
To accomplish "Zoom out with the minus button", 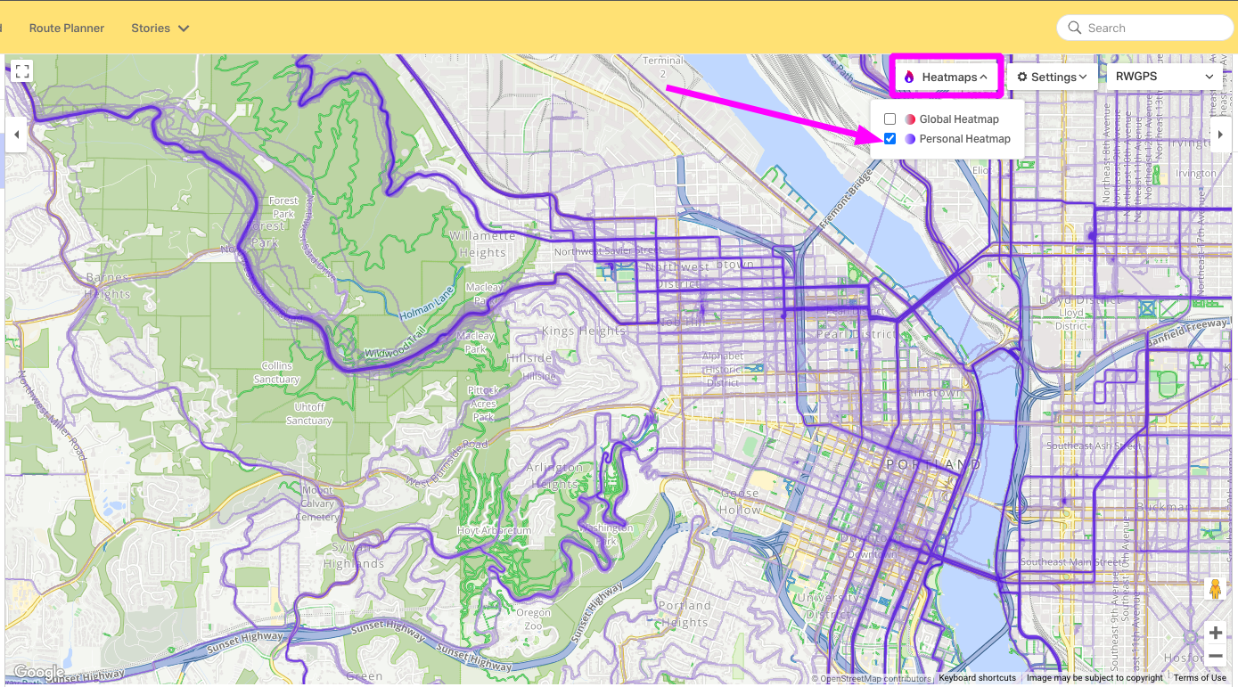I will pyautogui.click(x=1215, y=657).
